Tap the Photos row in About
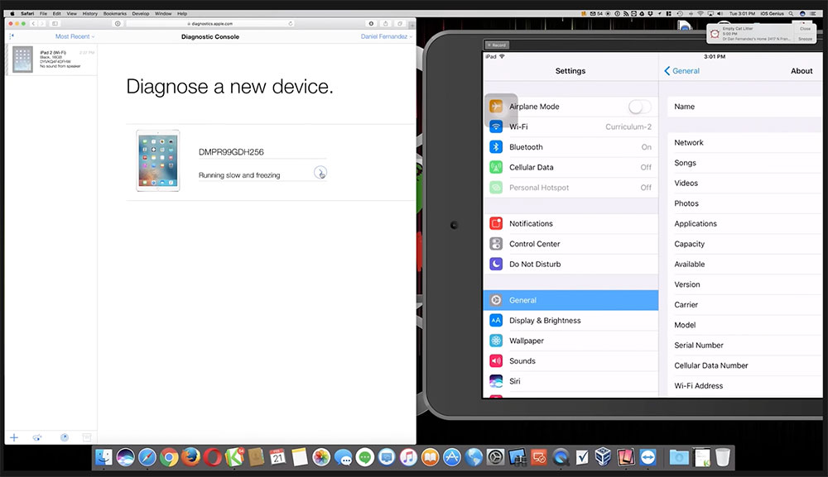This screenshot has height=477, width=828. point(745,203)
